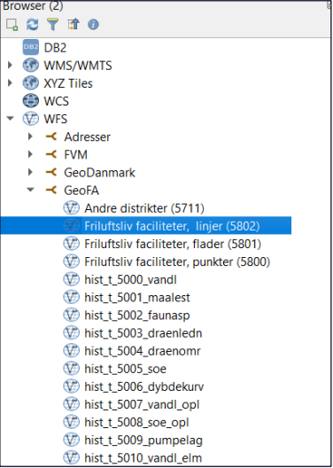Select Andre distrikter (5711) layer
This screenshot has width=333, height=468.
pyautogui.click(x=144, y=208)
